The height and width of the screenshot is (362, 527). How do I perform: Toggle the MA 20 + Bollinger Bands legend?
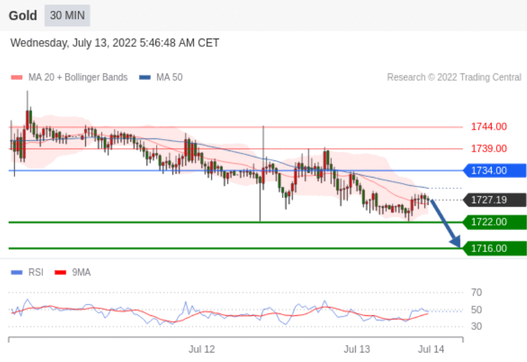click(70, 77)
